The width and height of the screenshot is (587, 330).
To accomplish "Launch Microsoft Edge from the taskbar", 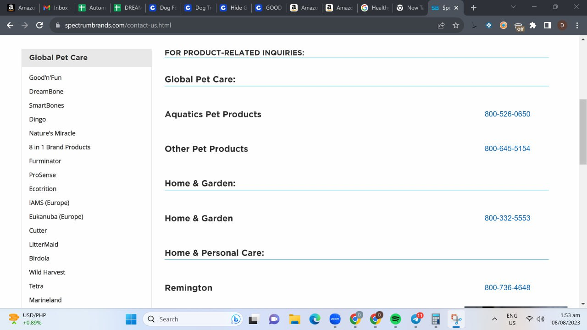I will pos(315,319).
